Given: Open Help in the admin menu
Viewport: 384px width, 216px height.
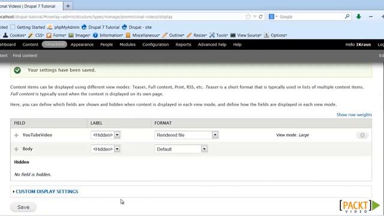Looking at the screenshot, I should [x=238, y=44].
